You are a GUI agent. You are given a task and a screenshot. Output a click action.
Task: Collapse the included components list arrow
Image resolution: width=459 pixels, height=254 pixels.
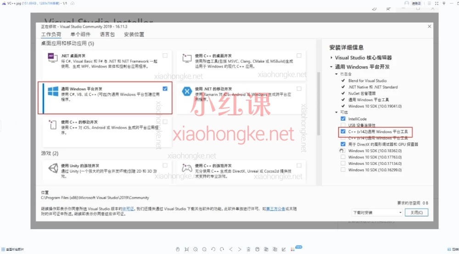pyautogui.click(x=336, y=74)
